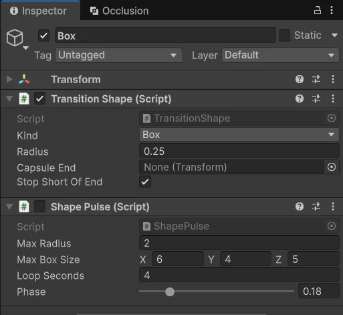Screen dimensions: 343x315
Task: Click the ShapePulse script reference field
Action: [239, 226]
